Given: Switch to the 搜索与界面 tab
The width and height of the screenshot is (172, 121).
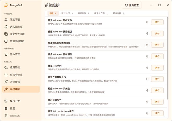Looking at the screenshot, I should click(101, 13).
